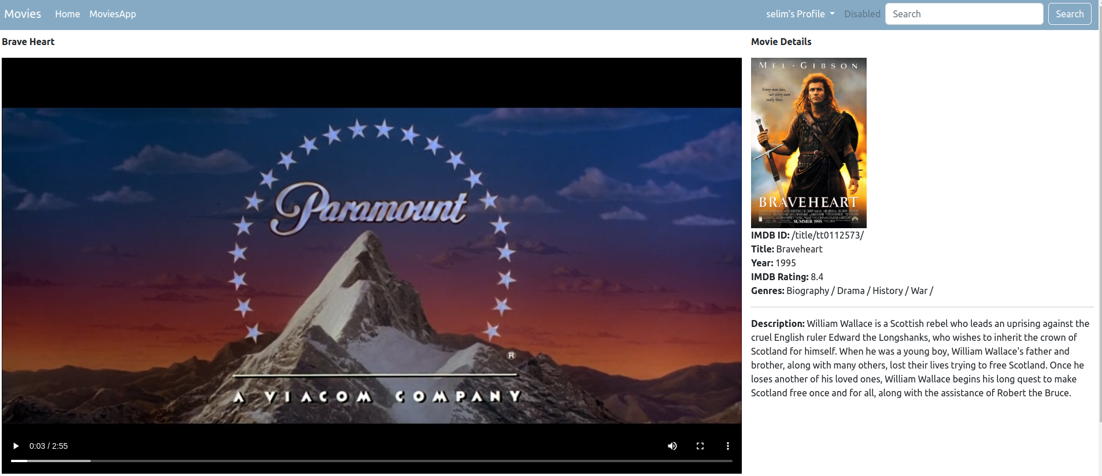
Task: Click the Search button
Action: pos(1070,14)
